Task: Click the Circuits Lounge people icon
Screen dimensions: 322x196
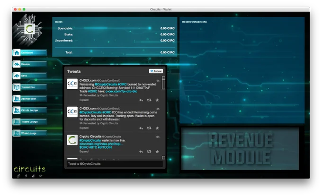Action: [x=17, y=111]
